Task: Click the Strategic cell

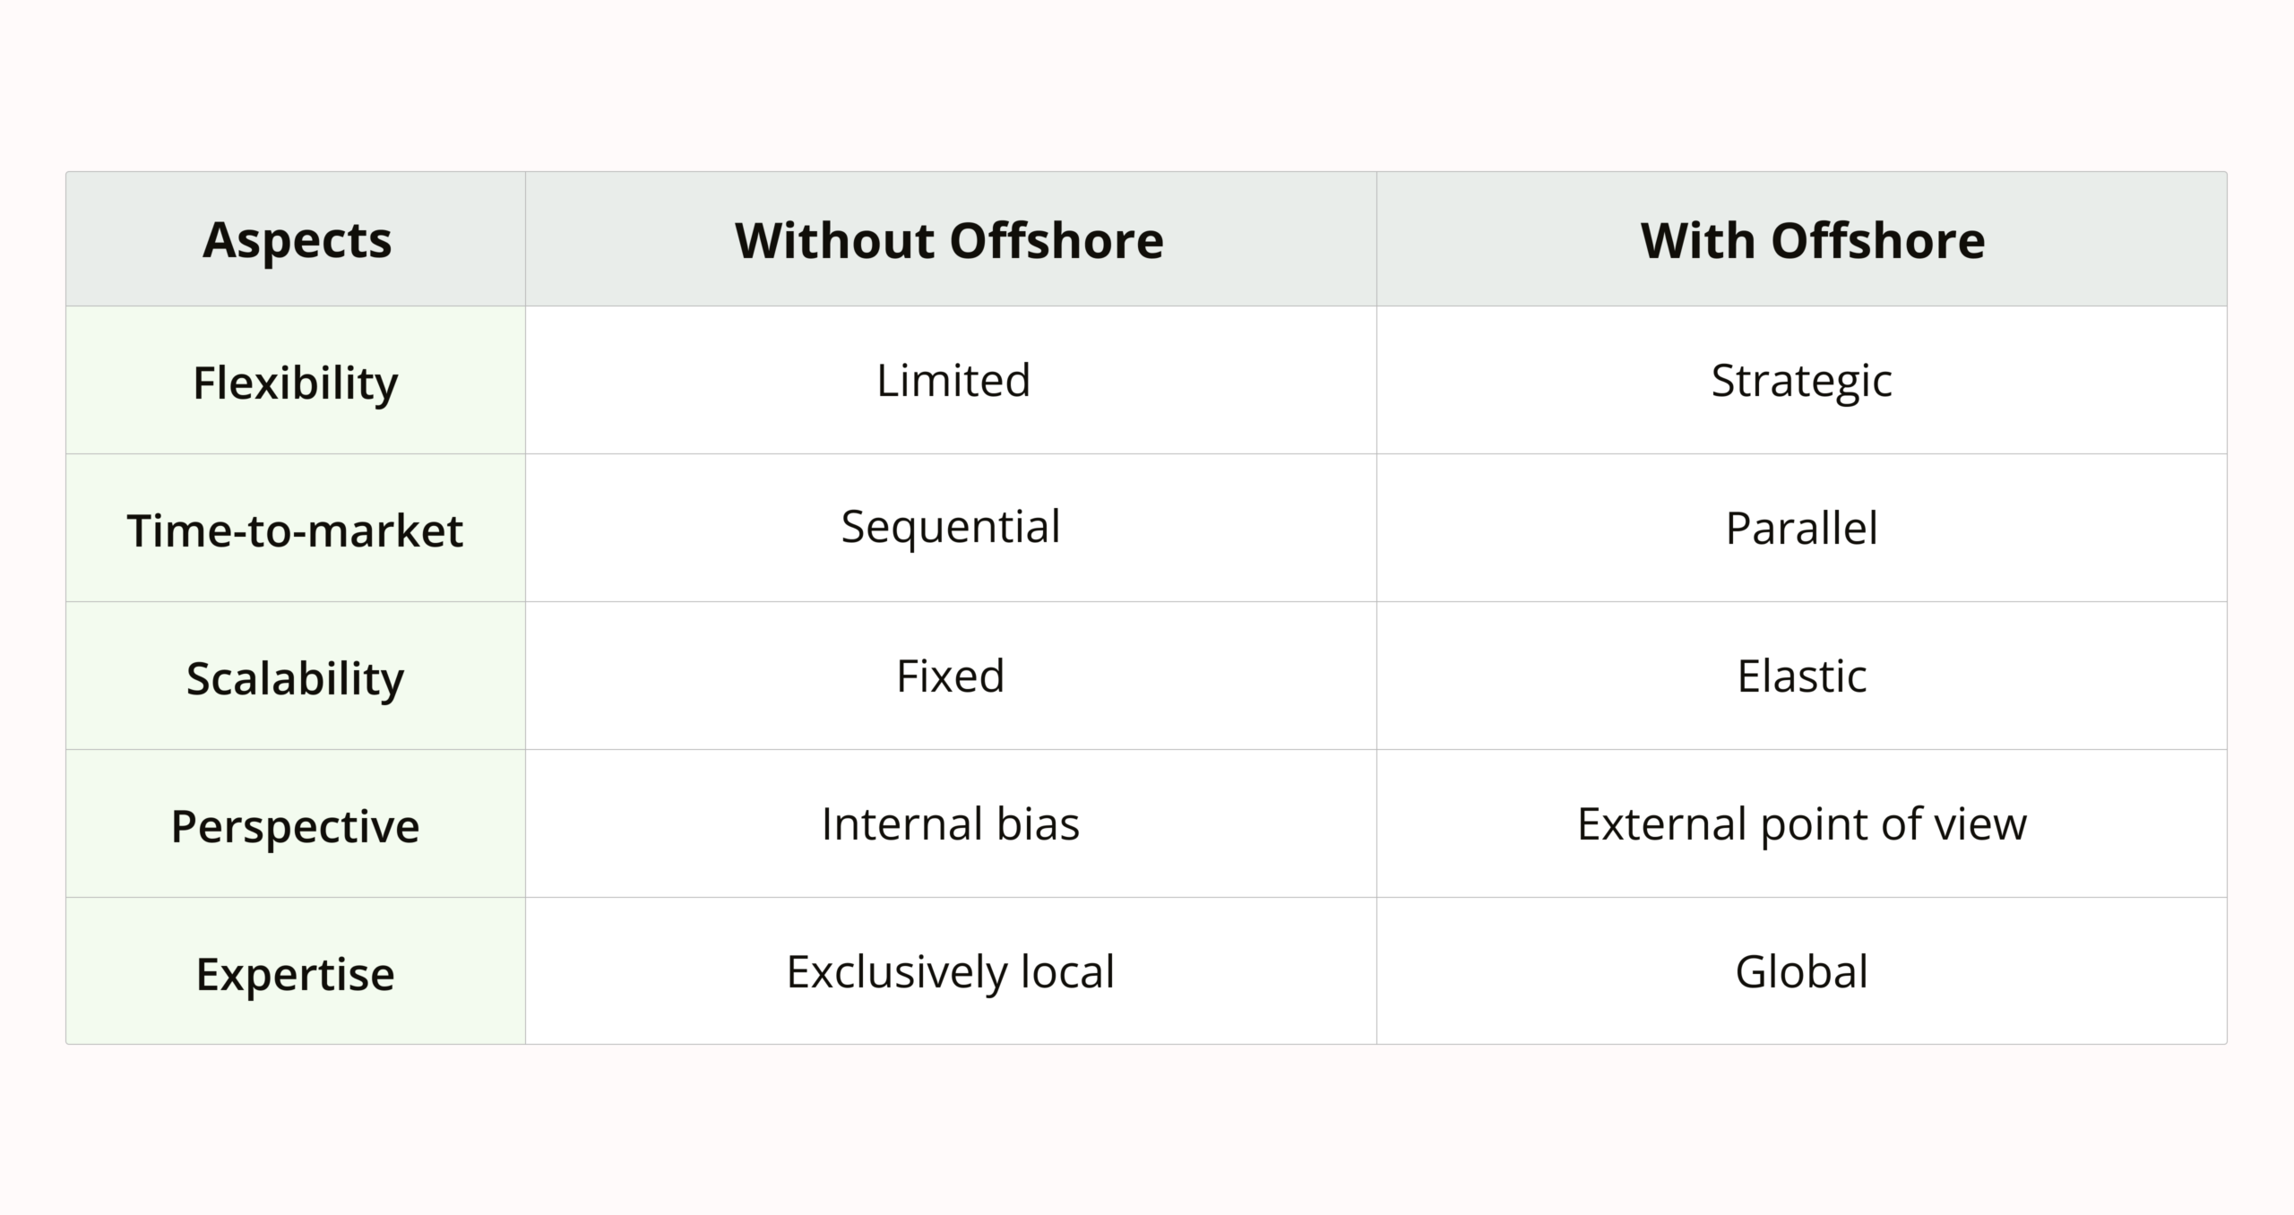Action: coord(1801,381)
